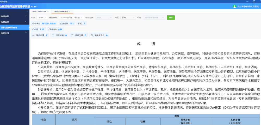Open the 地区 云南 dropdown
The image size is (261, 125).
tap(128, 17)
